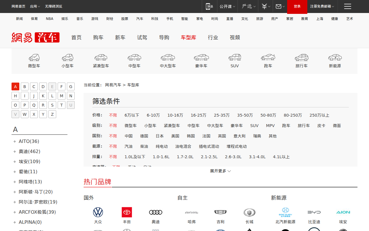This screenshot has width=369, height=231.
Task: Select the 微型车 car type icon
Action: pyautogui.click(x=34, y=57)
